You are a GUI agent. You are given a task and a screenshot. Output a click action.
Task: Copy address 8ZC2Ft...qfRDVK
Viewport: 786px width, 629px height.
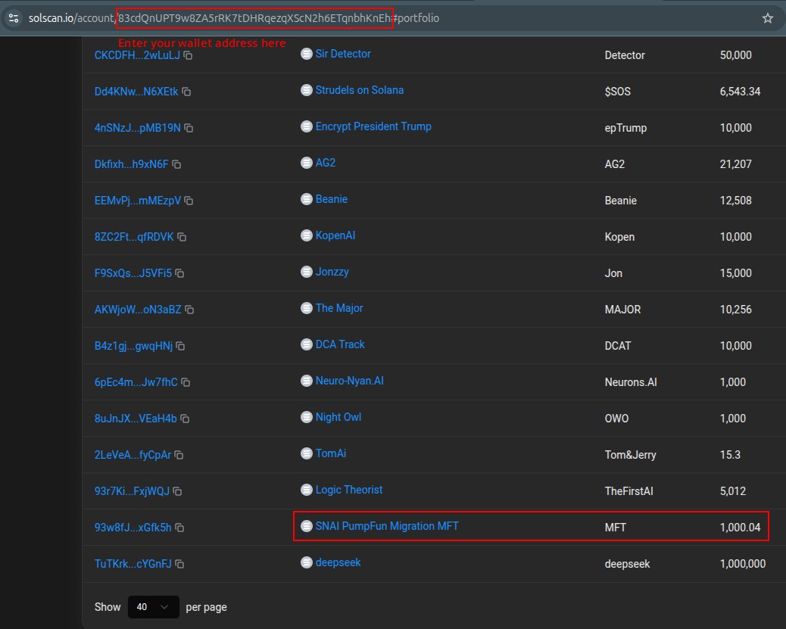182,237
